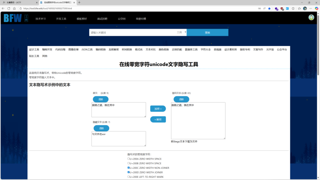Reload the page with refresh icon
This screenshot has height=180, width=320.
tap(9, 8)
